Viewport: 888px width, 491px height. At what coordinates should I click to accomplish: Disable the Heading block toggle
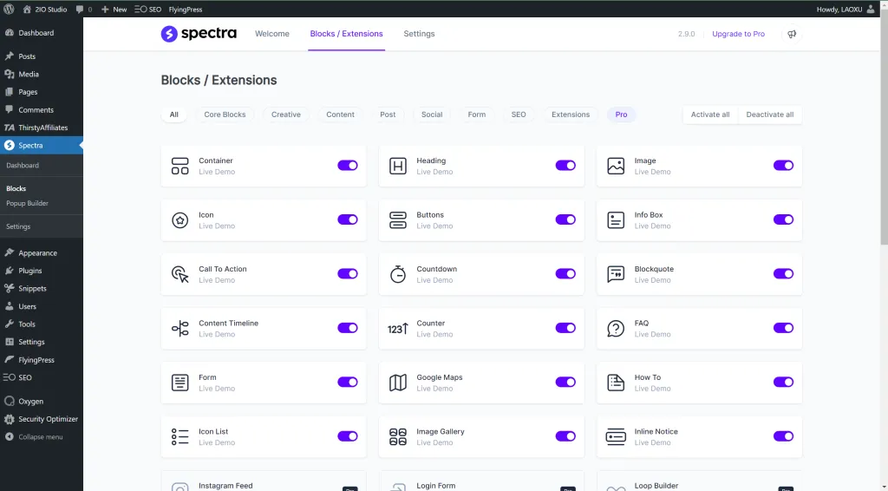coord(565,166)
